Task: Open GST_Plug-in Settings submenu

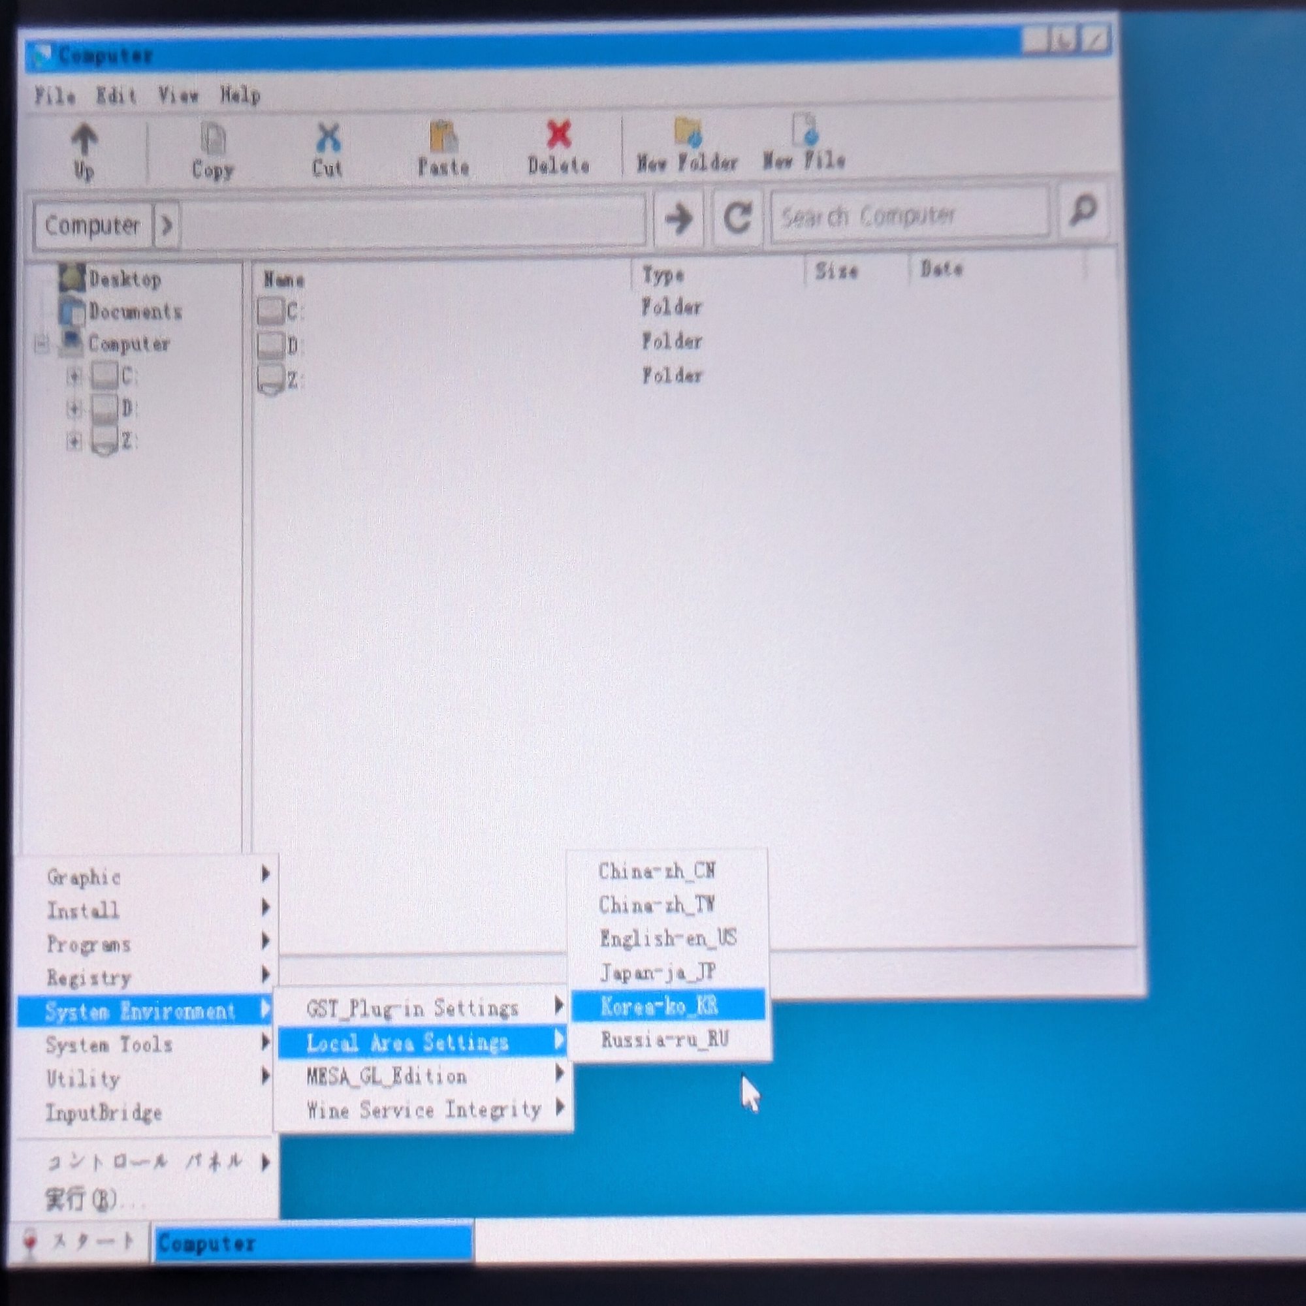Action: click(422, 1008)
